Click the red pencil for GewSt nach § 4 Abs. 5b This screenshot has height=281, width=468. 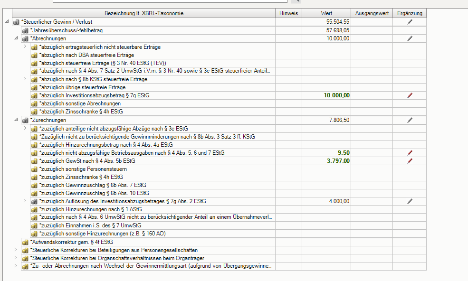(410, 161)
